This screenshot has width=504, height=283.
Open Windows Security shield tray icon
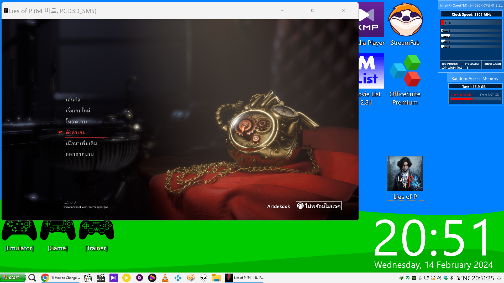pos(445,278)
